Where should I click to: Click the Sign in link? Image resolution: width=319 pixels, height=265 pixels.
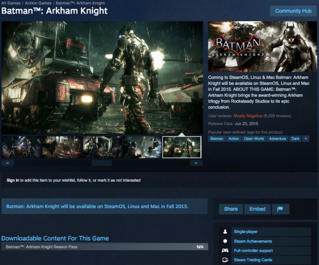[13, 180]
